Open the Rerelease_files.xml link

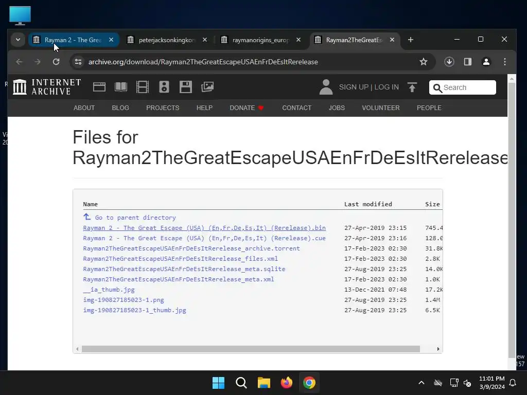[181, 259]
